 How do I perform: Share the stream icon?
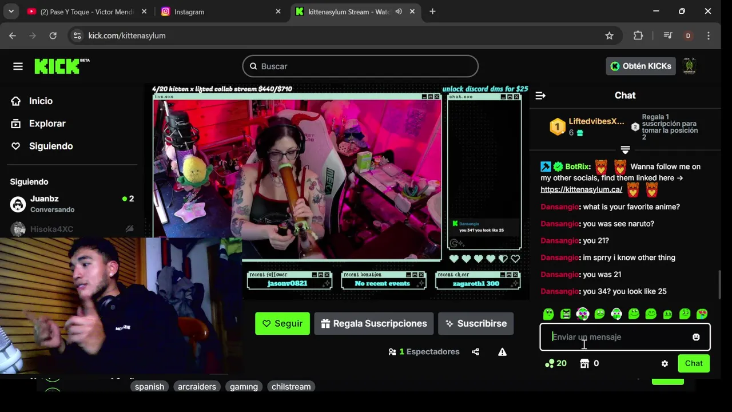475,352
